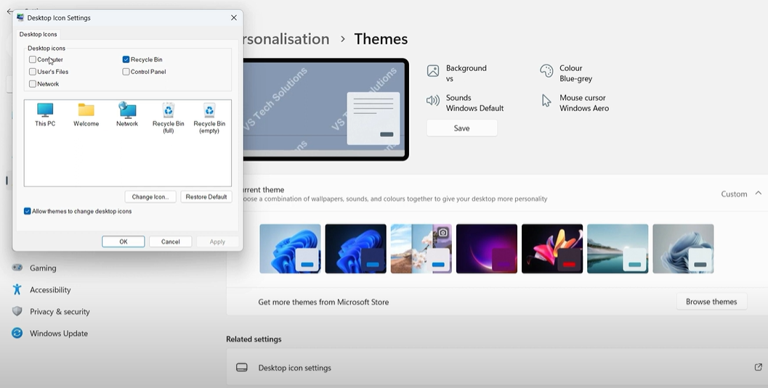Image resolution: width=768 pixels, height=388 pixels.
Task: Open Desktop icon settings related link
Action: click(497, 368)
